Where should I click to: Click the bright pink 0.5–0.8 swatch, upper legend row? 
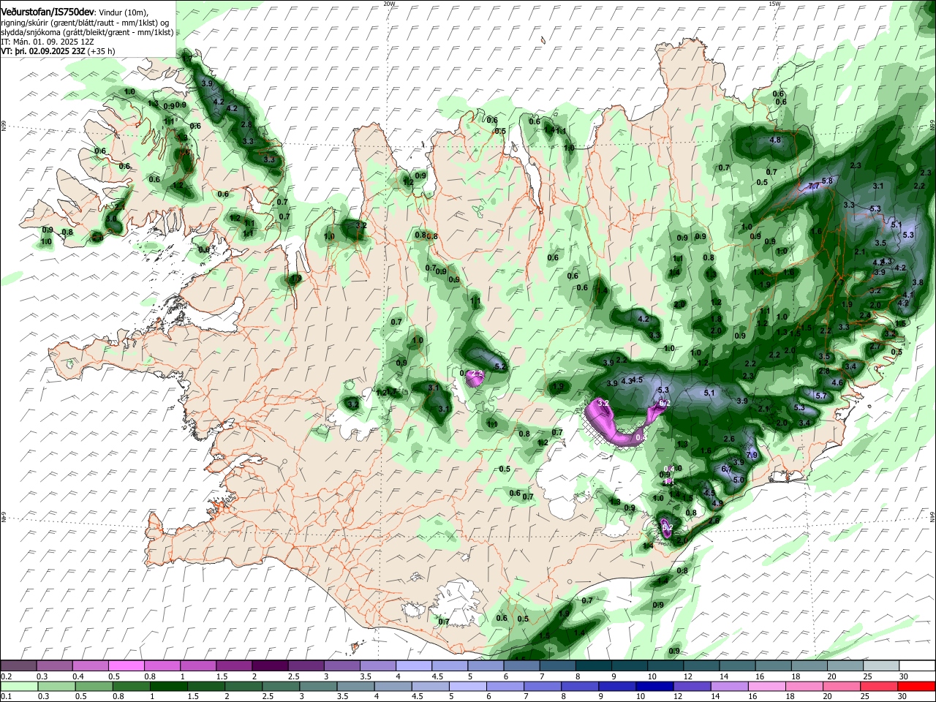point(127,666)
